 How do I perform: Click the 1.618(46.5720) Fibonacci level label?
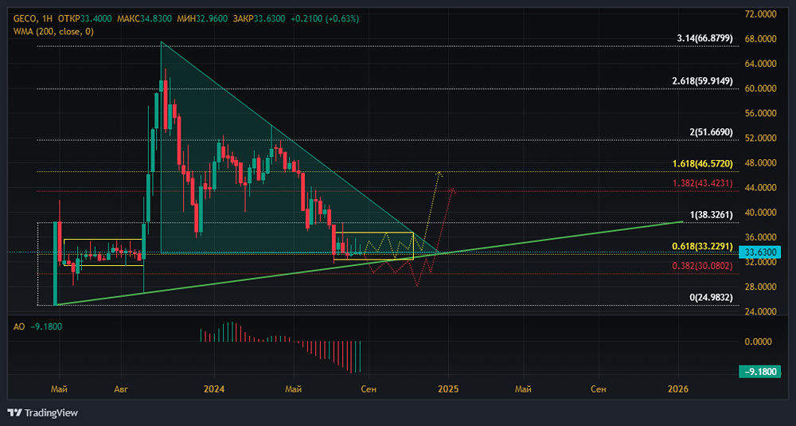pyautogui.click(x=702, y=163)
